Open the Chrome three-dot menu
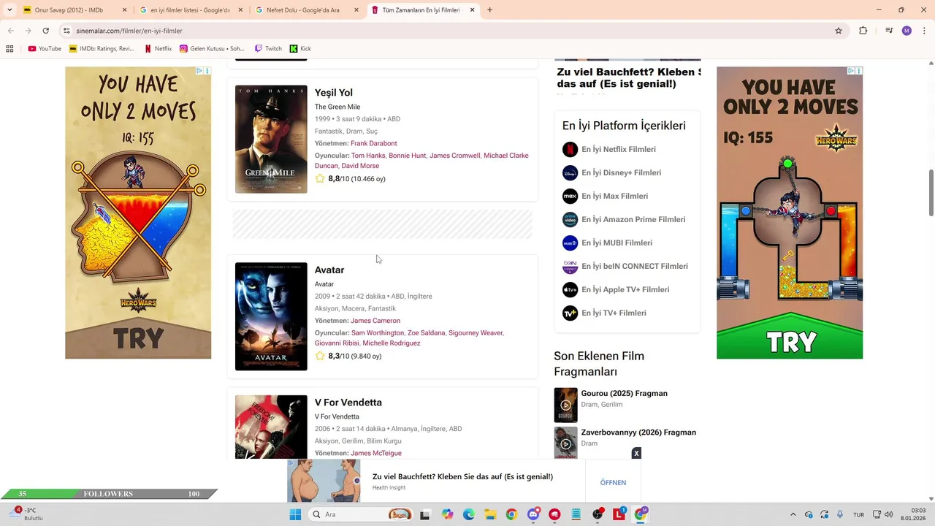The height and width of the screenshot is (526, 935). (923, 31)
